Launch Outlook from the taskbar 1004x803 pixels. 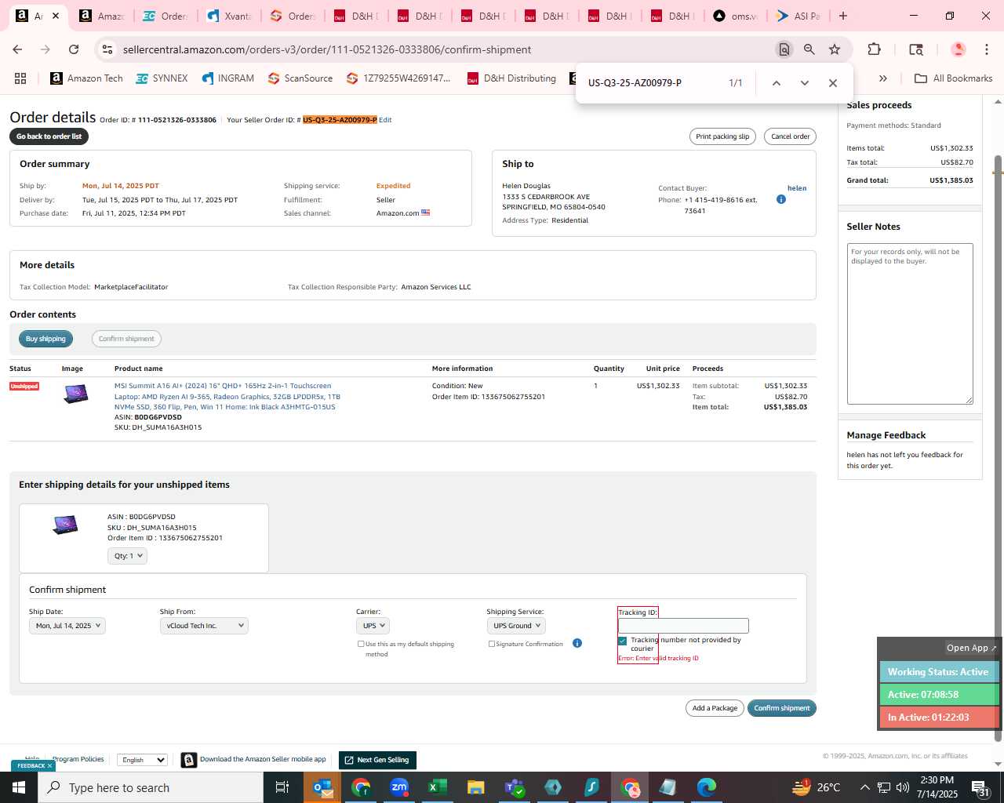tap(322, 787)
